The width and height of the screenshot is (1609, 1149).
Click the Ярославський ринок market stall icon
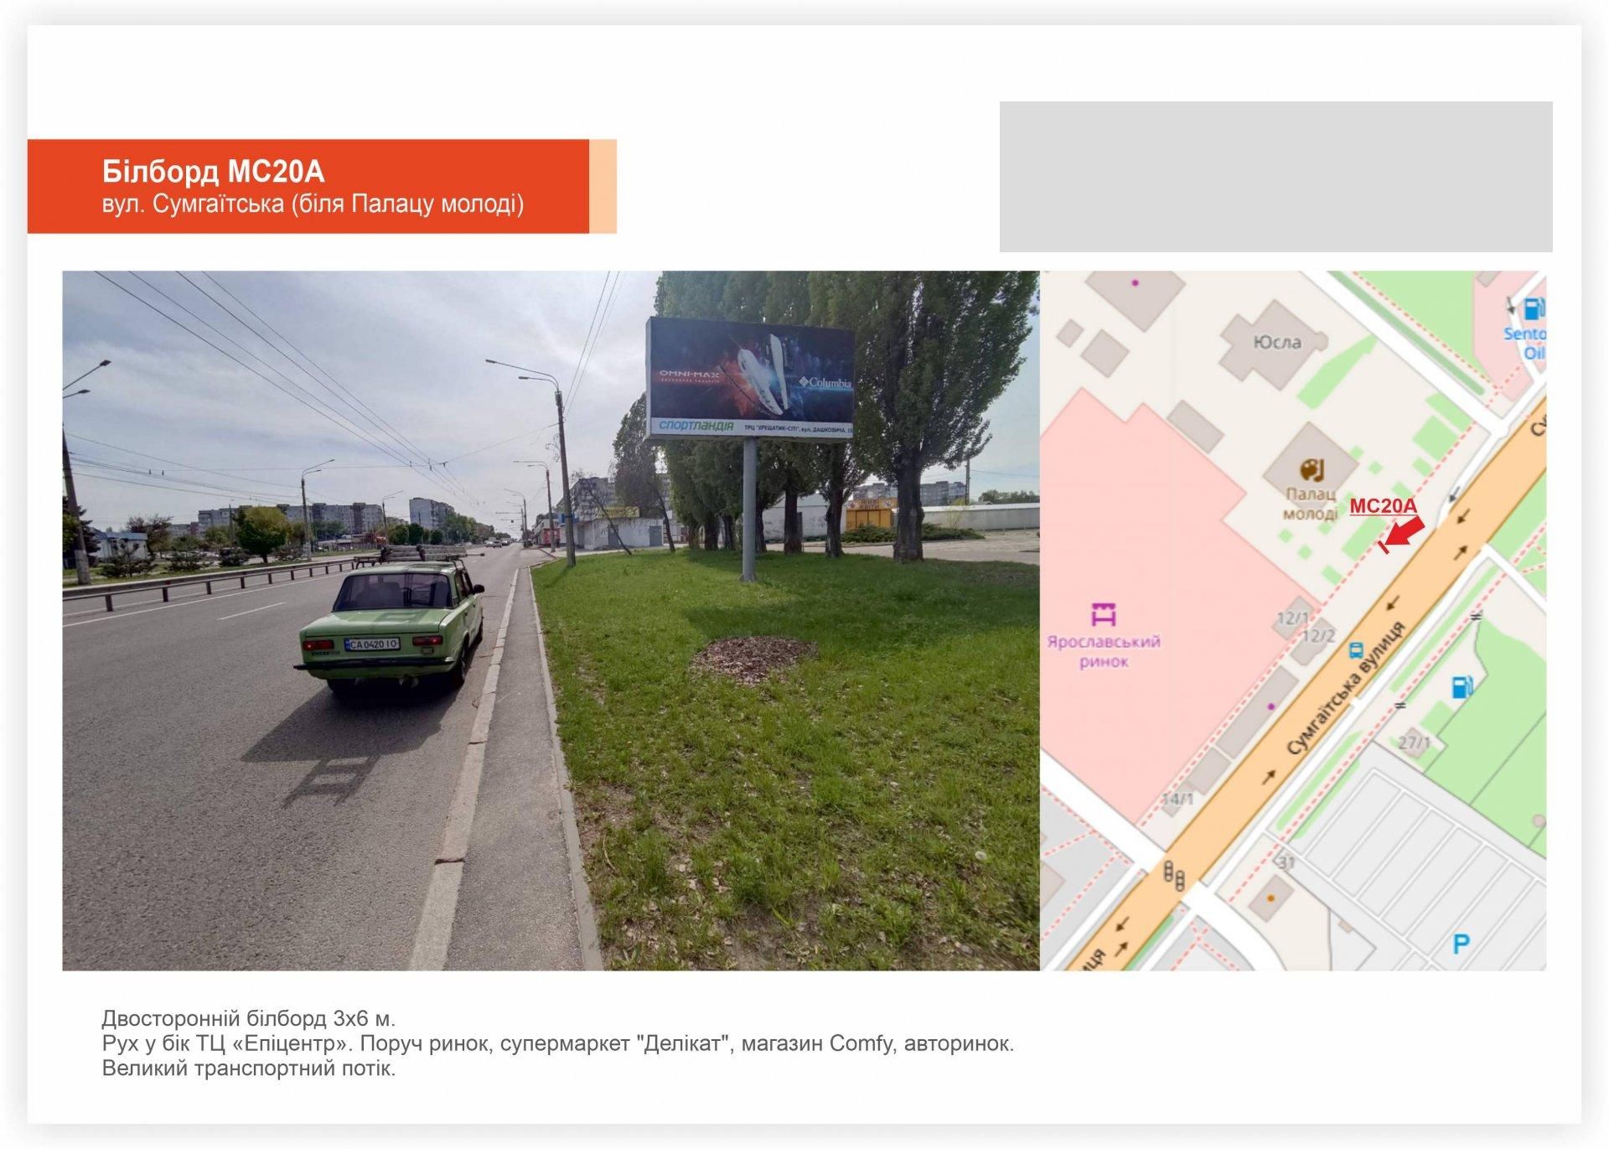1104,615
